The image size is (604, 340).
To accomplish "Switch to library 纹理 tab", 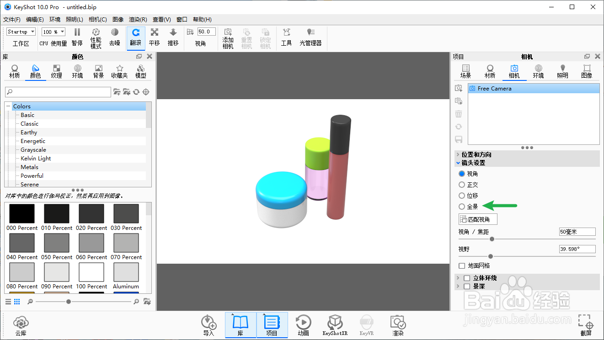I will click(56, 72).
